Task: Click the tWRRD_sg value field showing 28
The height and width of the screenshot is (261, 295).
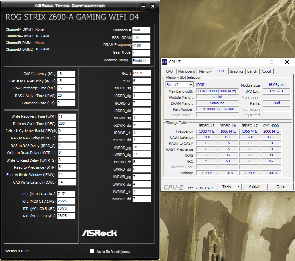Action: tap(142, 147)
